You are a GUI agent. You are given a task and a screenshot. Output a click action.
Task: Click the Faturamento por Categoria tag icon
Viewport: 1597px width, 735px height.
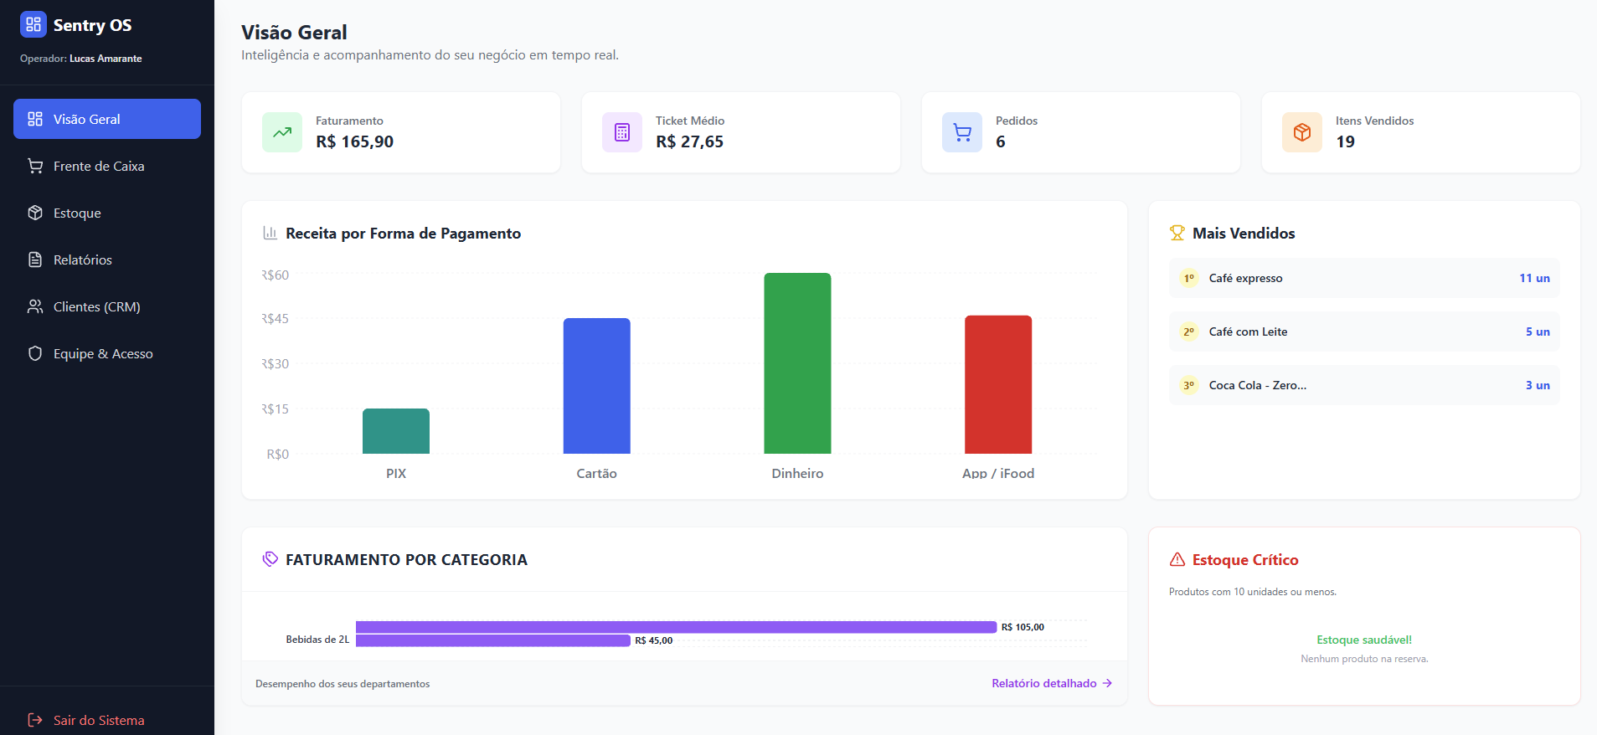pyautogui.click(x=270, y=559)
